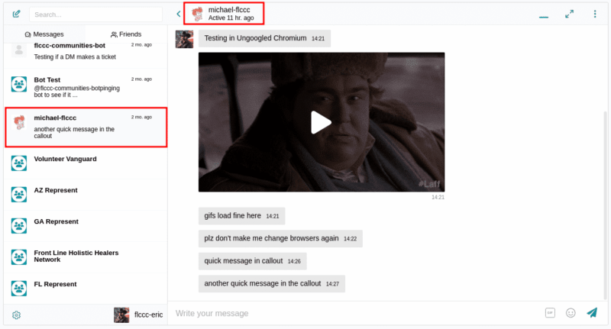The width and height of the screenshot is (611, 329).
Task: Open the FL Represent group chat
Action: tap(86, 289)
